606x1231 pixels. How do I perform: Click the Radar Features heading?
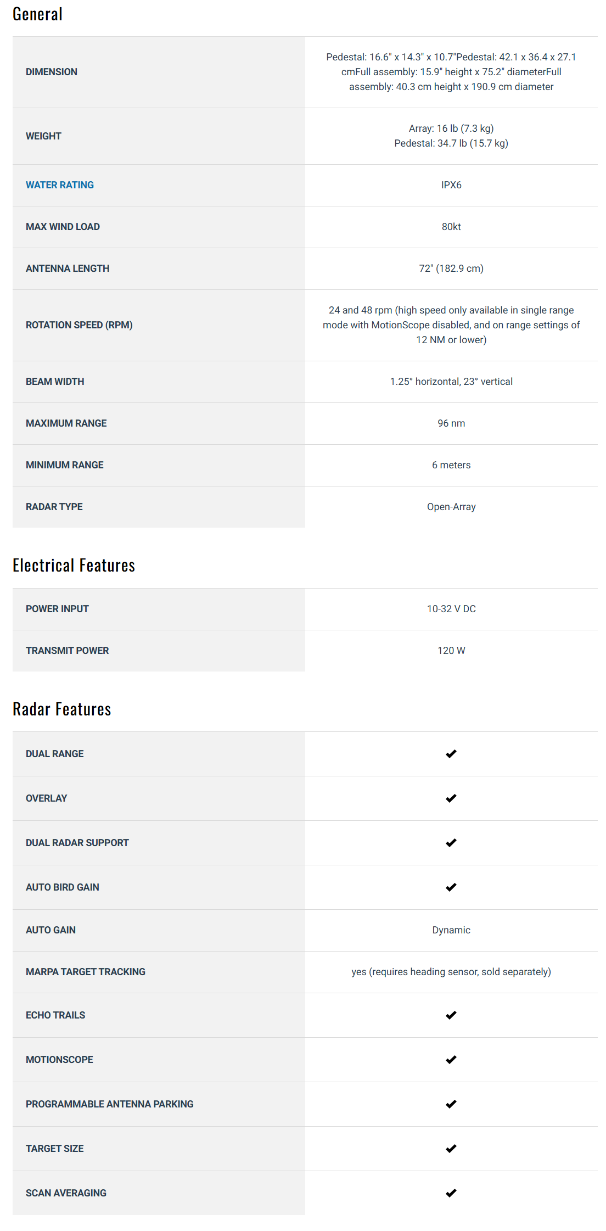[x=62, y=709]
